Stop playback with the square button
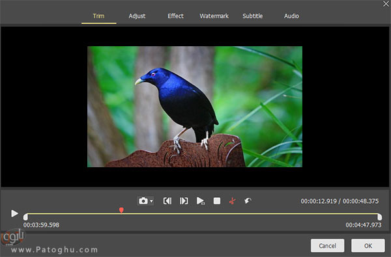 coord(217,200)
